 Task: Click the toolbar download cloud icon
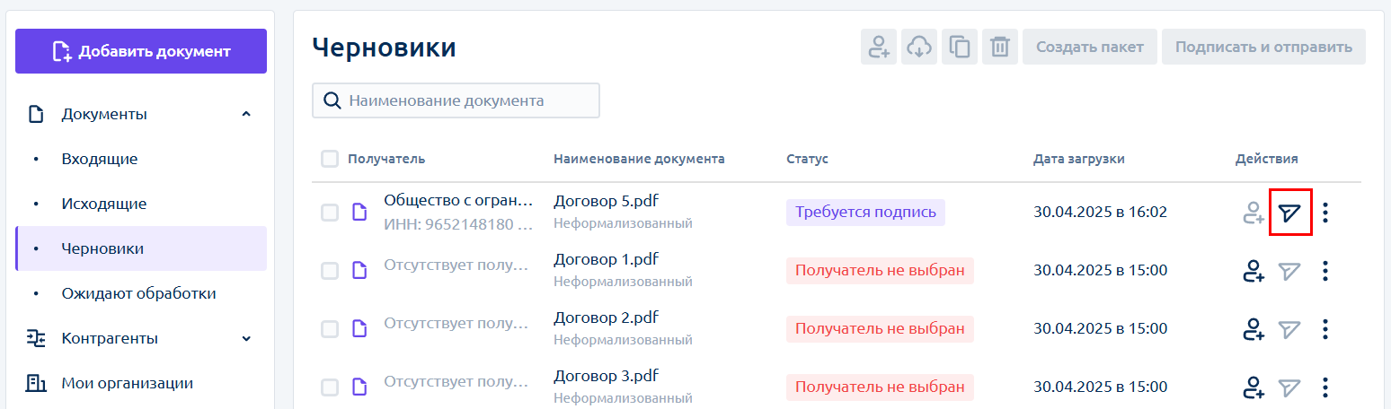(918, 47)
